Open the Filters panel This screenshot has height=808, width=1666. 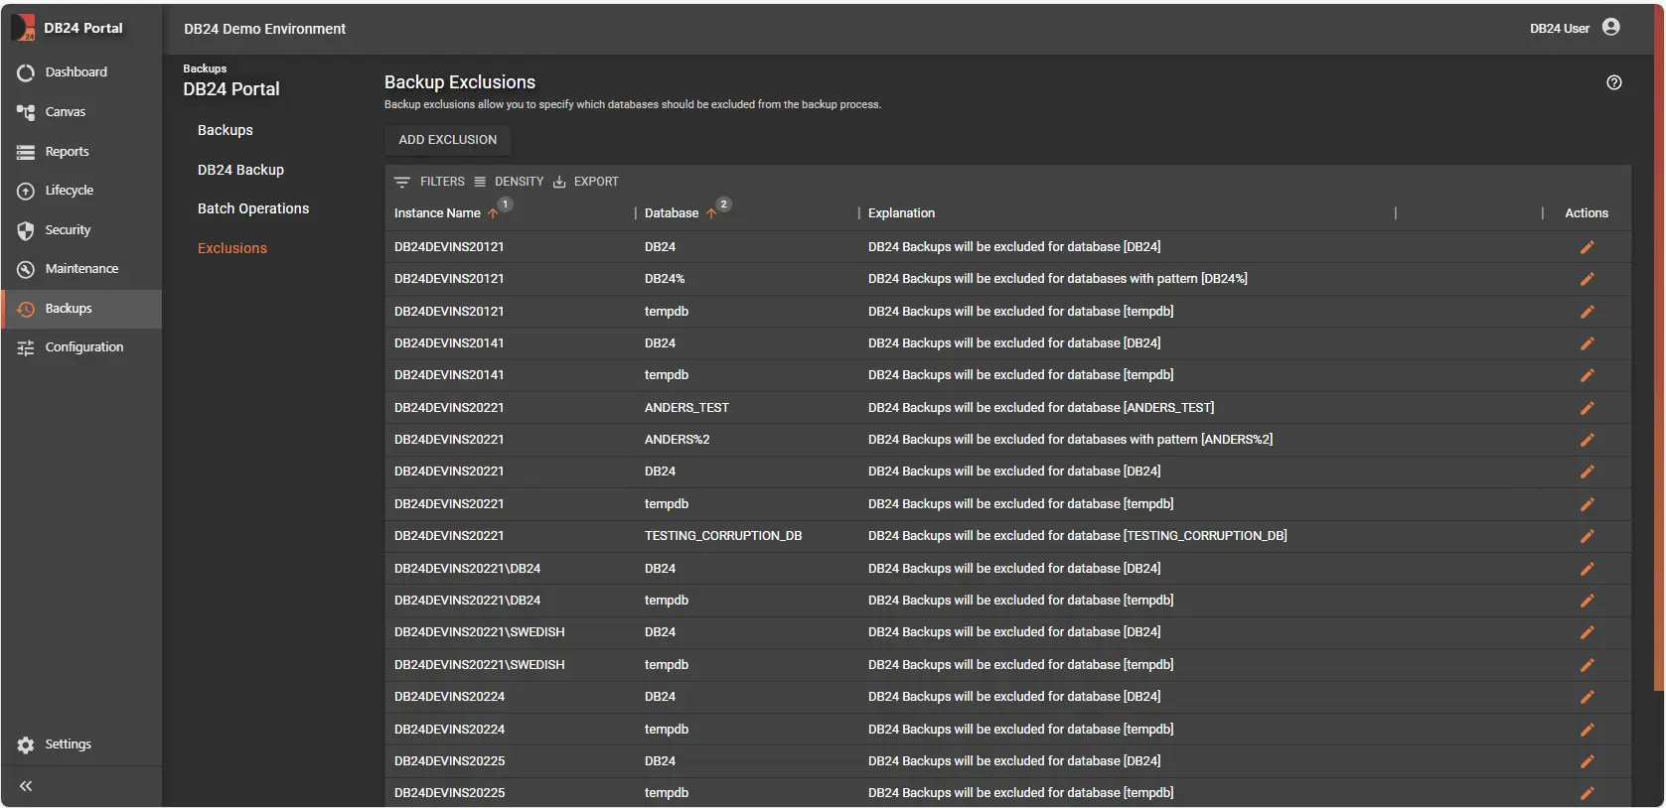[429, 182]
